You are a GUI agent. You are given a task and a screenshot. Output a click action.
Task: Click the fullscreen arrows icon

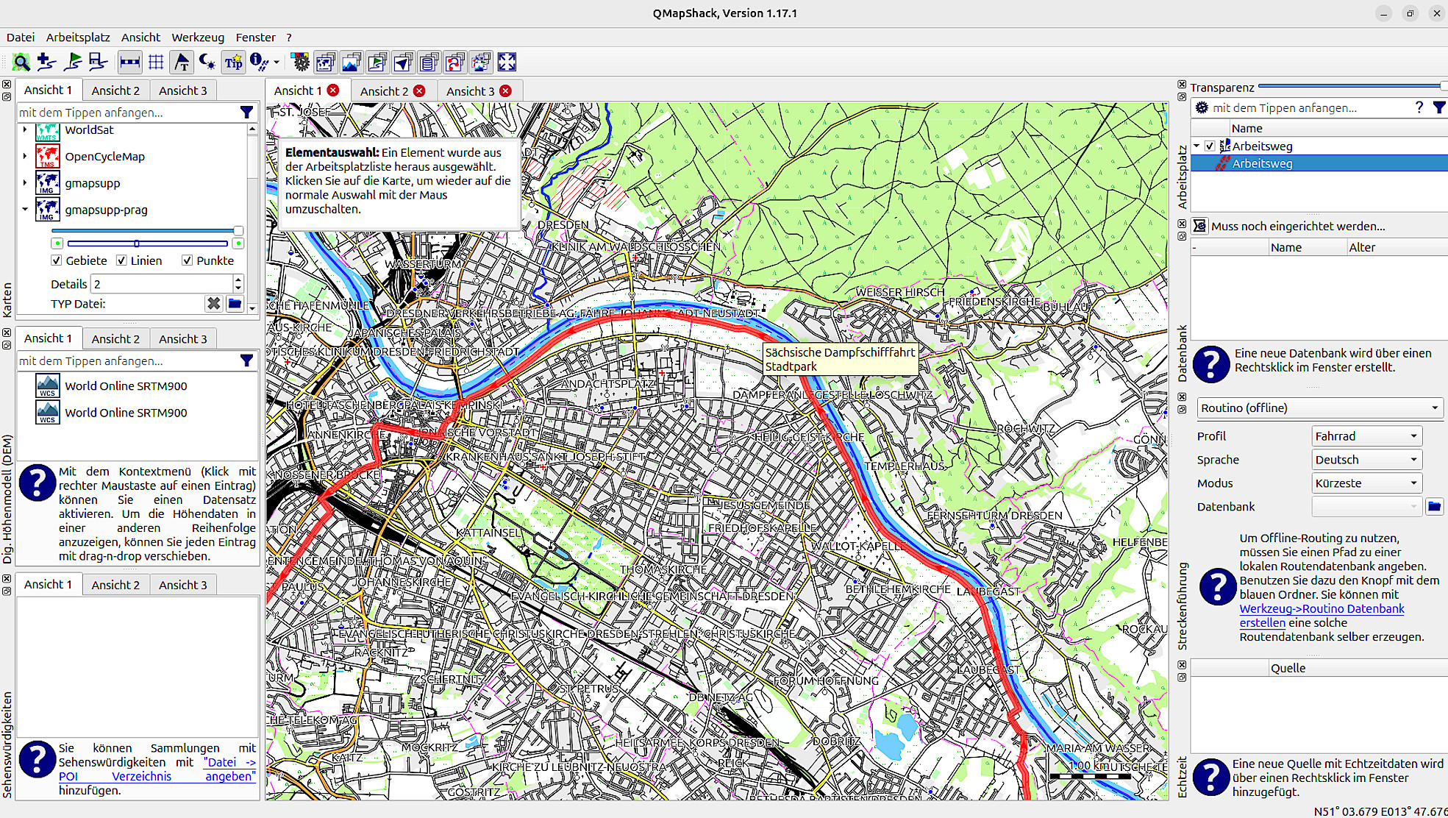point(507,63)
